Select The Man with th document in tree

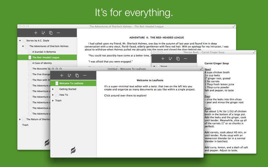click(41, 80)
